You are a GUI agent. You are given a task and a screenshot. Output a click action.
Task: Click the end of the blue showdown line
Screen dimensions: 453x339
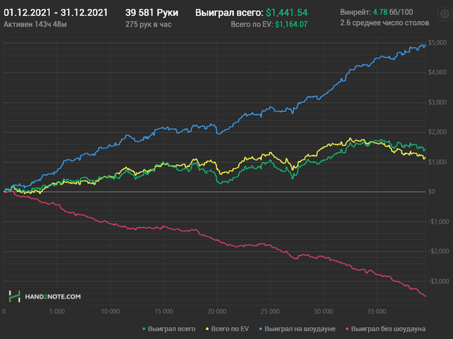[x=425, y=45]
